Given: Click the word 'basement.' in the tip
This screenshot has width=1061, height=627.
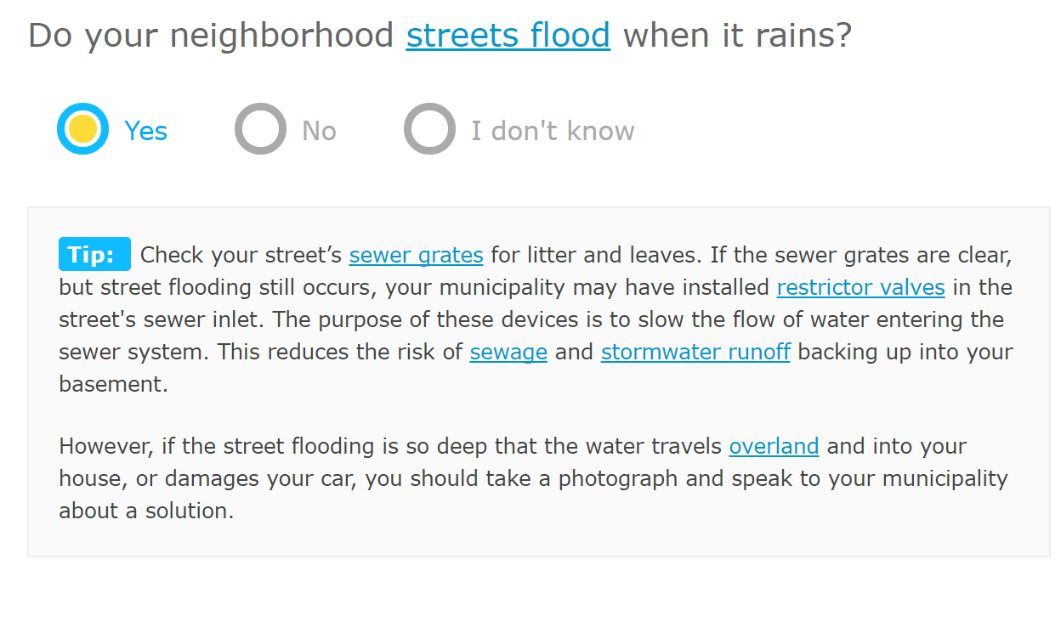Looking at the screenshot, I should 114,384.
